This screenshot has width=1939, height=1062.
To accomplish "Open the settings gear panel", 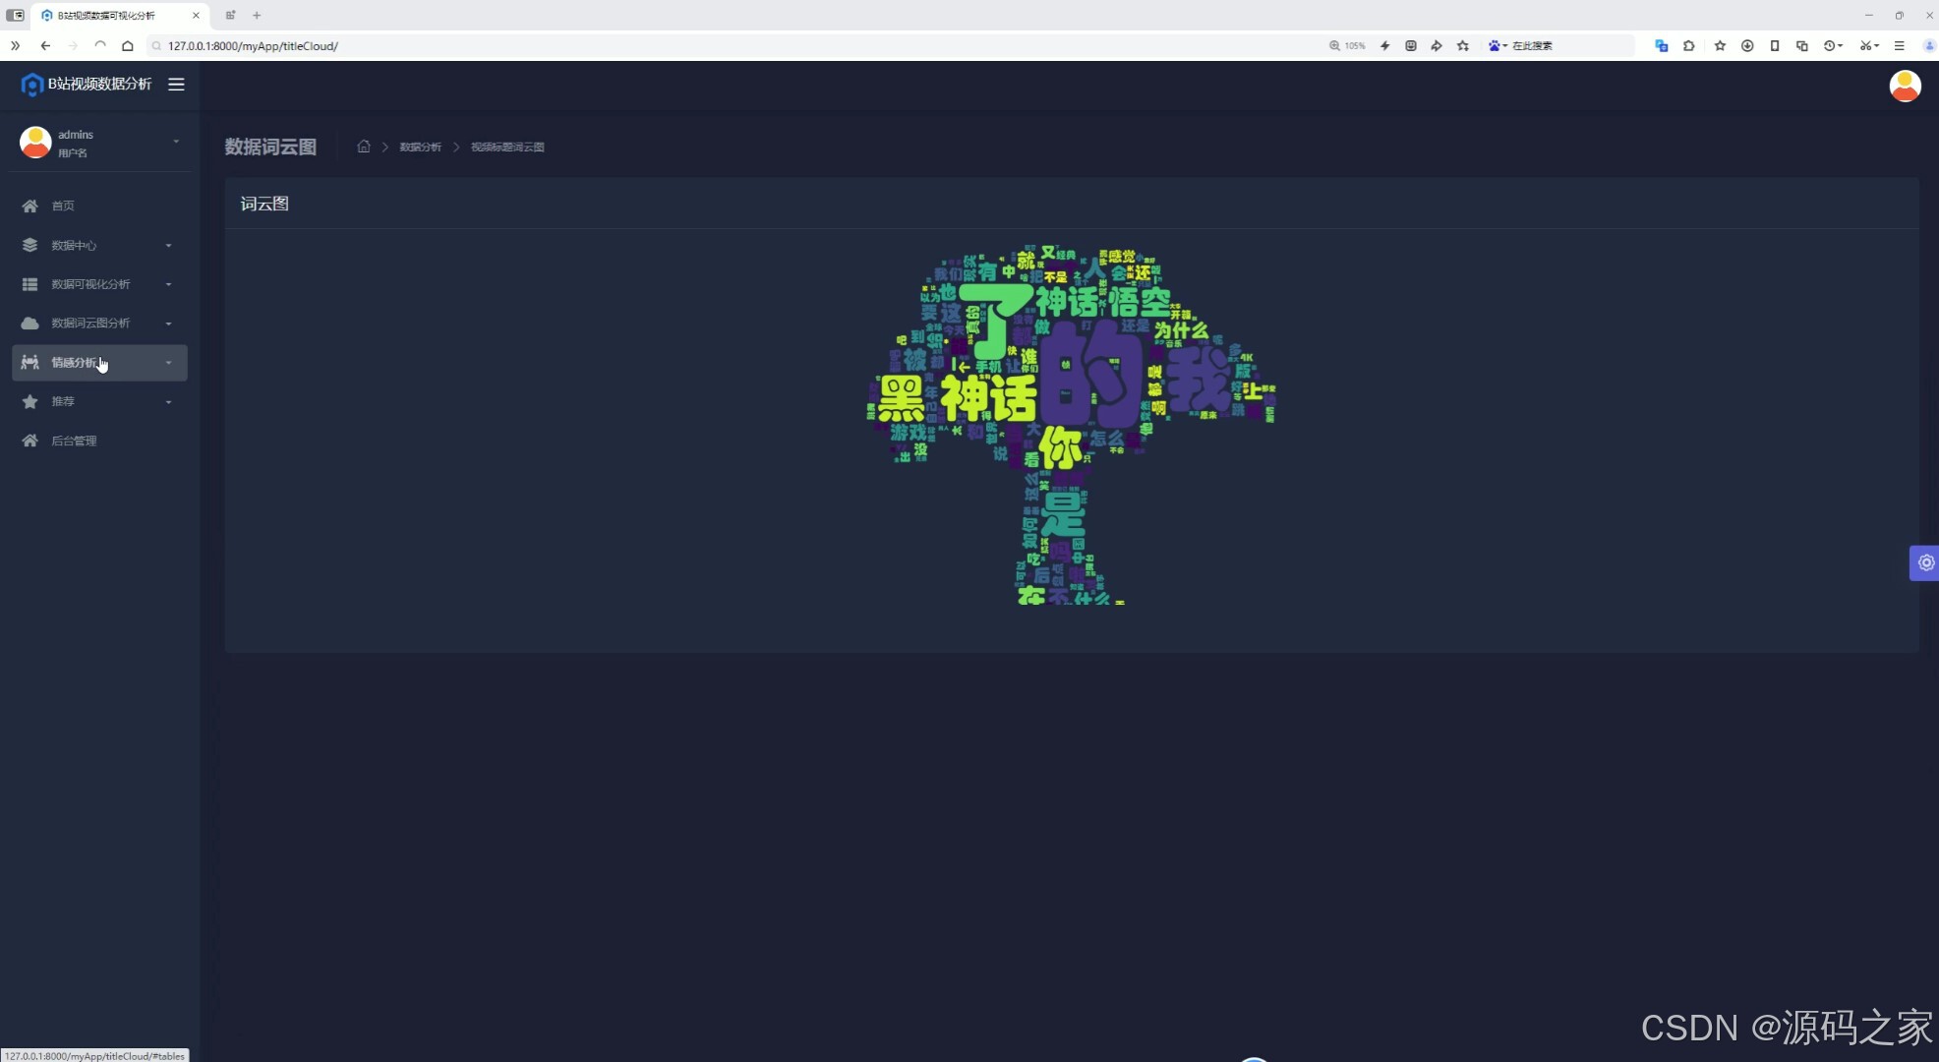I will pos(1925,562).
